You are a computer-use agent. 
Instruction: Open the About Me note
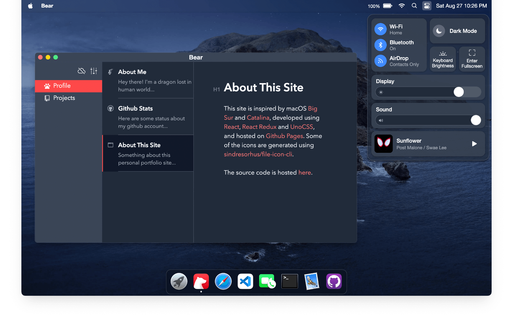(x=148, y=80)
